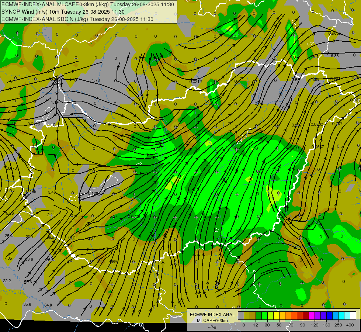The width and height of the screenshot is (361, 332).
Task: Click the map value 2.11
Action: [x=51, y=215]
